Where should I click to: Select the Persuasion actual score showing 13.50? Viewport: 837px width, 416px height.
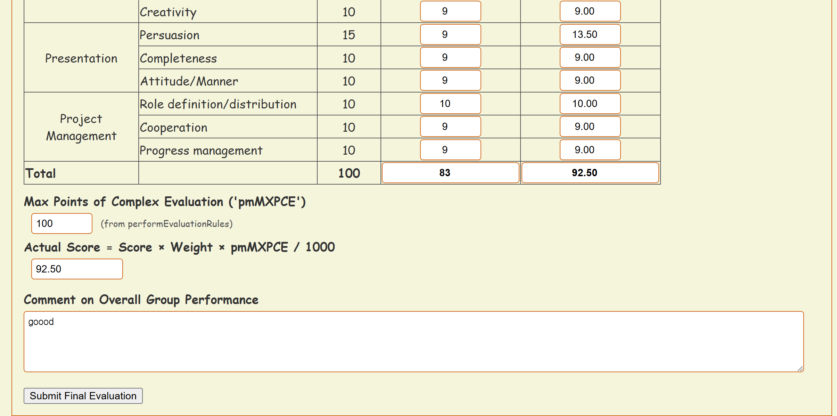[x=590, y=34]
